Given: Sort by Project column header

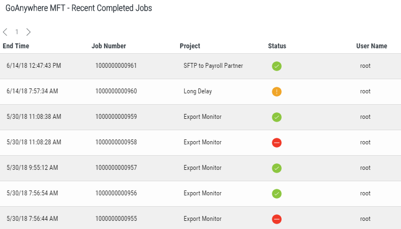Looking at the screenshot, I should [190, 46].
